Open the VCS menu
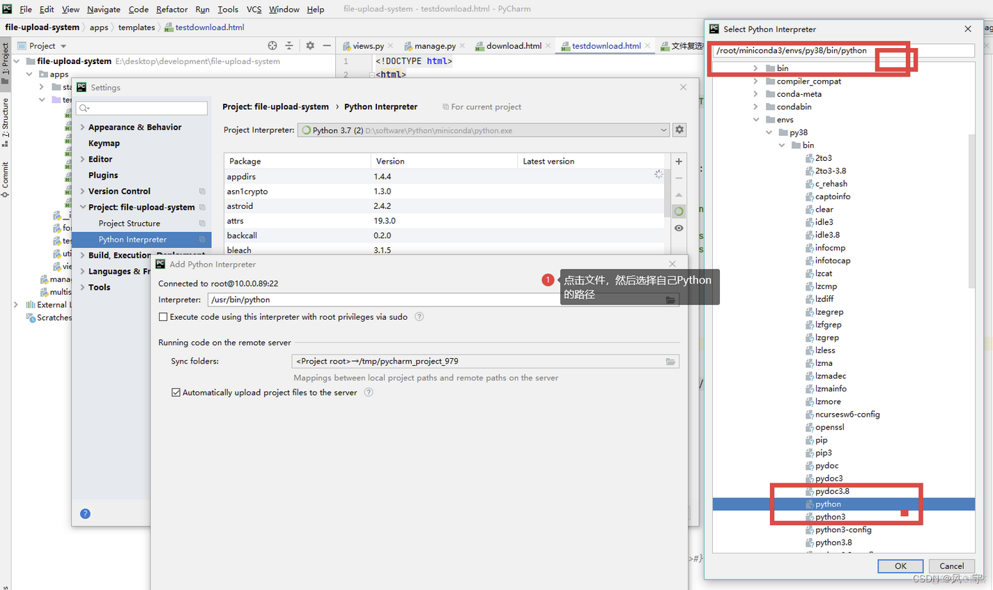Viewport: 993px width, 590px height. (254, 9)
